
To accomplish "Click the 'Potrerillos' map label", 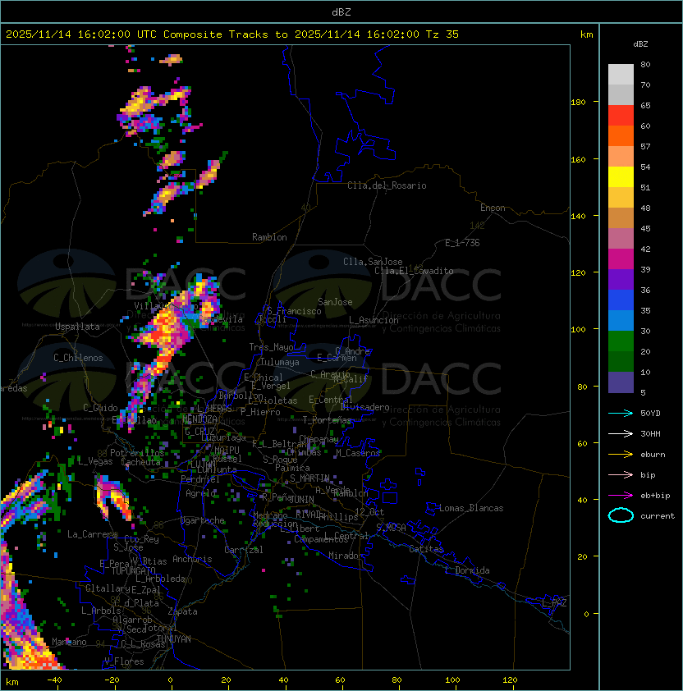I will click(137, 453).
